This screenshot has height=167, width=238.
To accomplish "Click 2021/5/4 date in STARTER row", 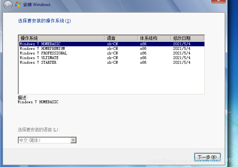I will tap(182, 62).
